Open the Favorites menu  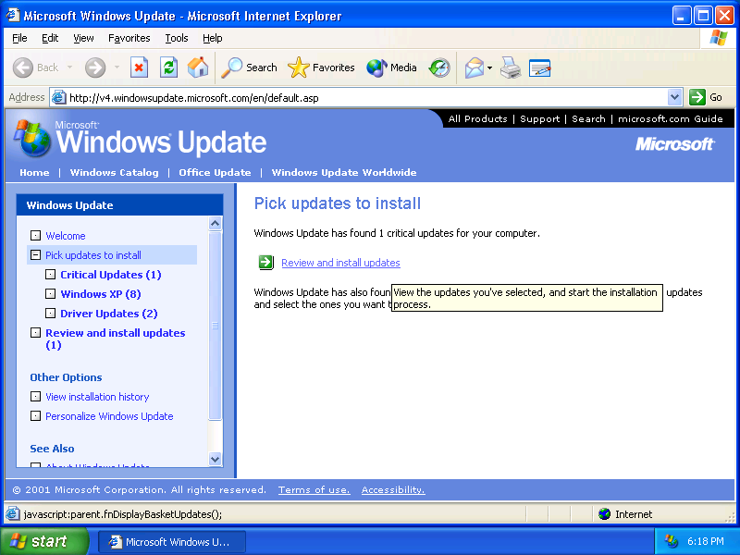tap(129, 38)
